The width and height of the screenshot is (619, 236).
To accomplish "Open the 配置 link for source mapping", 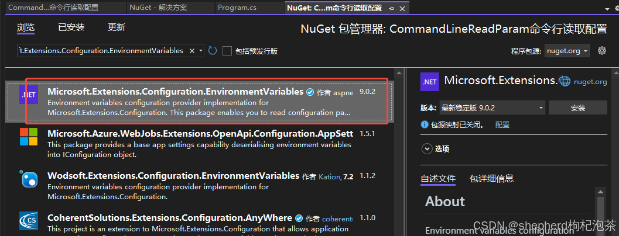I will pyautogui.click(x=502, y=125).
